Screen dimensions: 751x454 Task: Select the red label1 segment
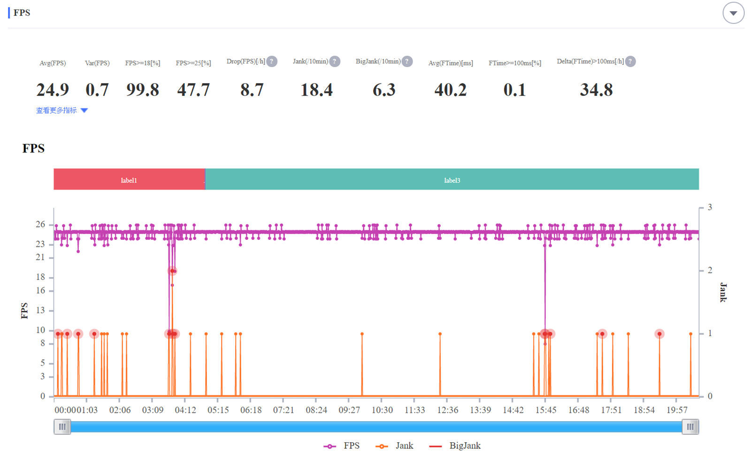pos(129,180)
